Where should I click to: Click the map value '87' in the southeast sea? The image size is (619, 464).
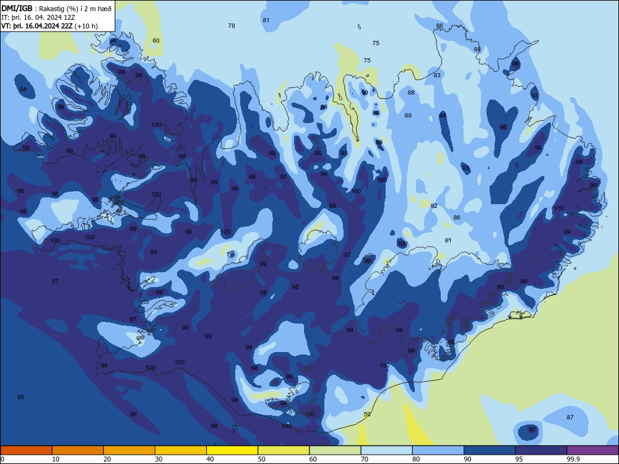(570, 418)
